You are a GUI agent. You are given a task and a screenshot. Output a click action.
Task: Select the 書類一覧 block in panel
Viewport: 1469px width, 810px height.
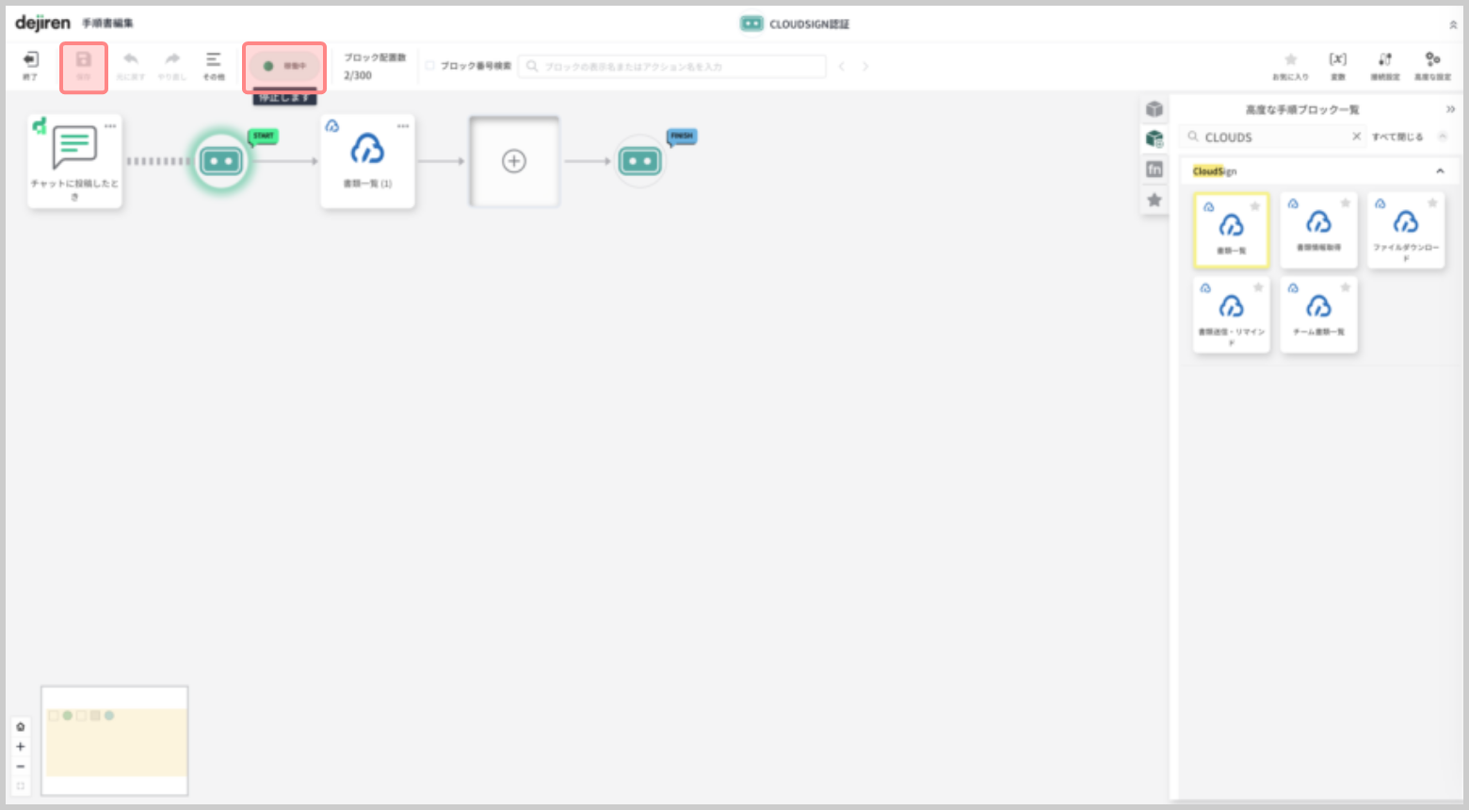point(1232,231)
